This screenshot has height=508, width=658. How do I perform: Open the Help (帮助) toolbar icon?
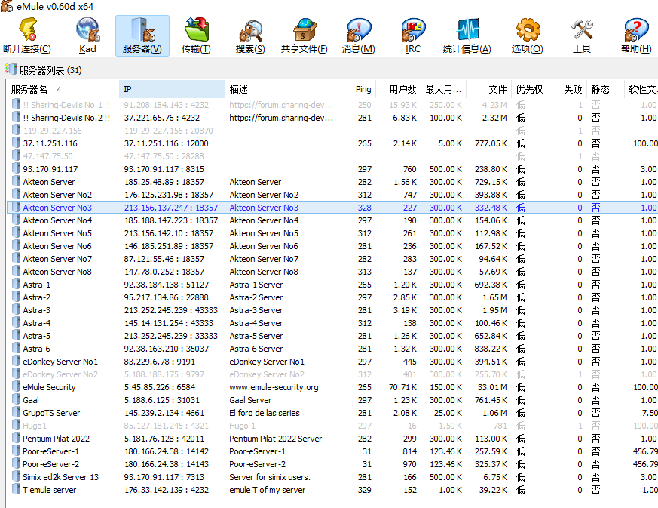tap(636, 36)
